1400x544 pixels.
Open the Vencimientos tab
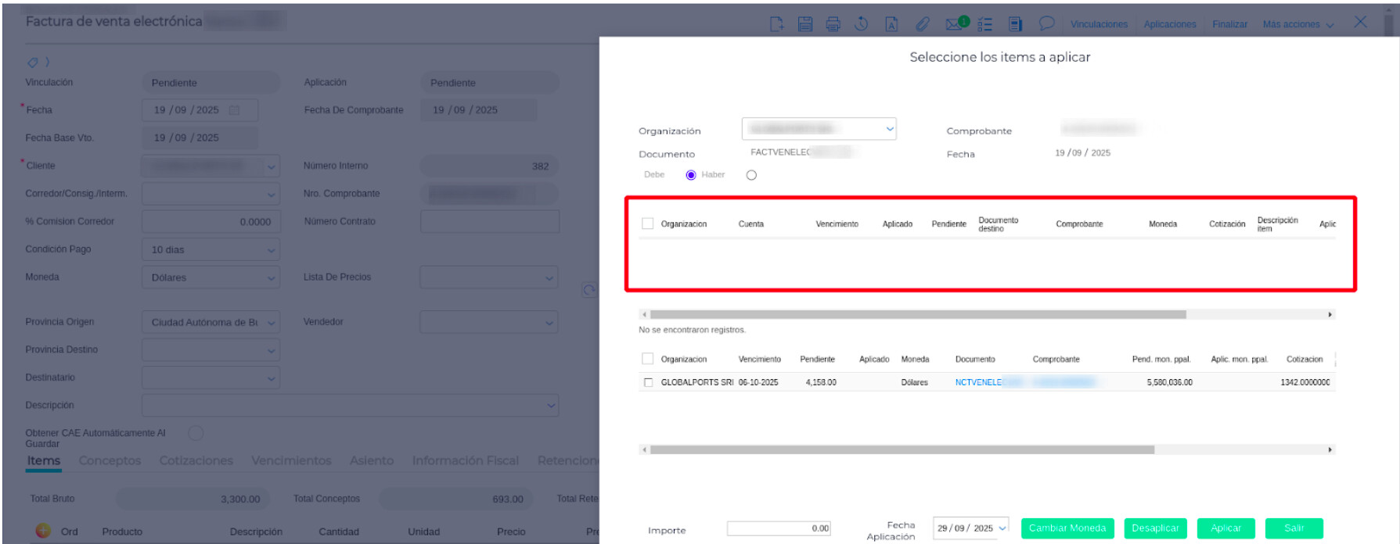pyautogui.click(x=291, y=461)
